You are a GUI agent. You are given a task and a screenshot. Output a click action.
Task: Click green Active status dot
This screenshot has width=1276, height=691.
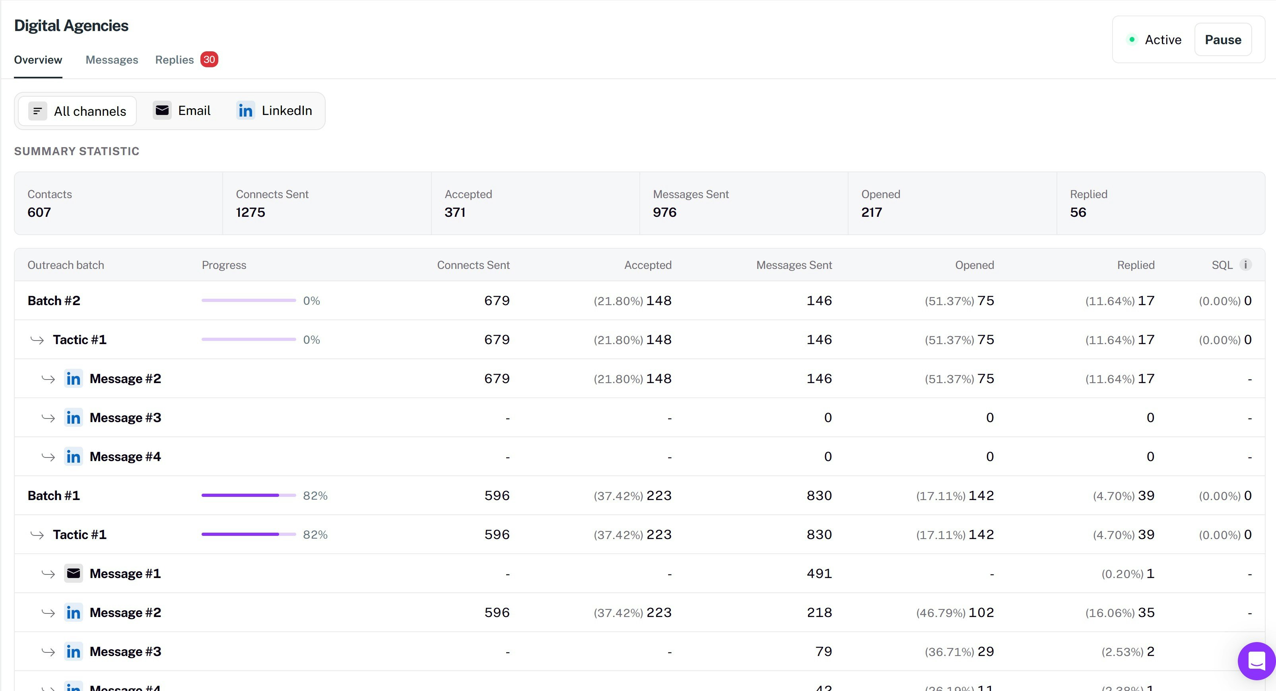(1132, 40)
